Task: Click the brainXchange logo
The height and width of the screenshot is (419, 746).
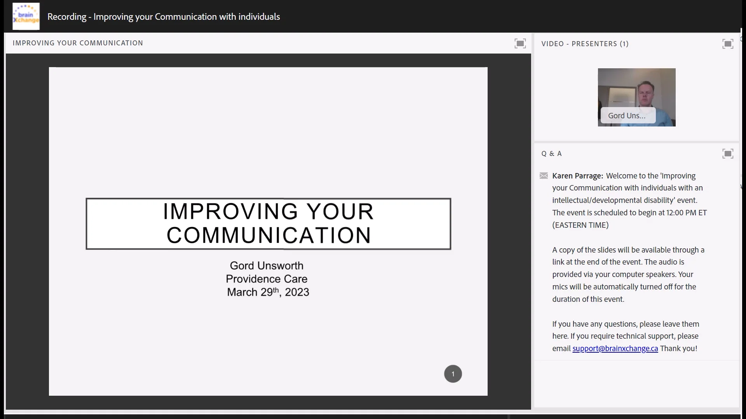Action: (26, 16)
